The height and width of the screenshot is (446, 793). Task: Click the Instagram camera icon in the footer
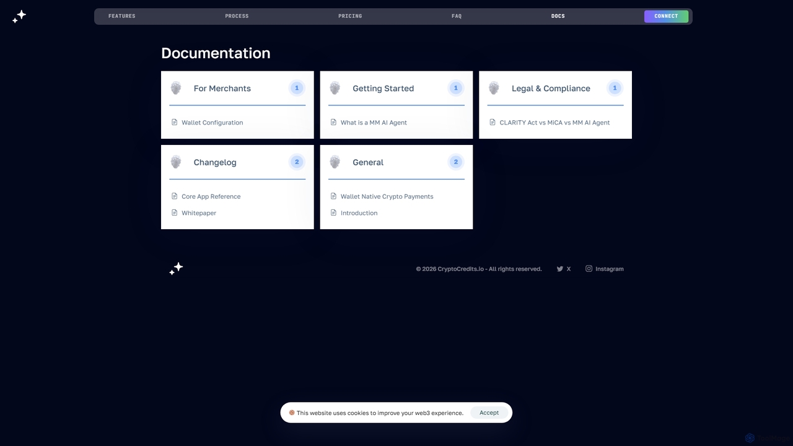coord(589,268)
